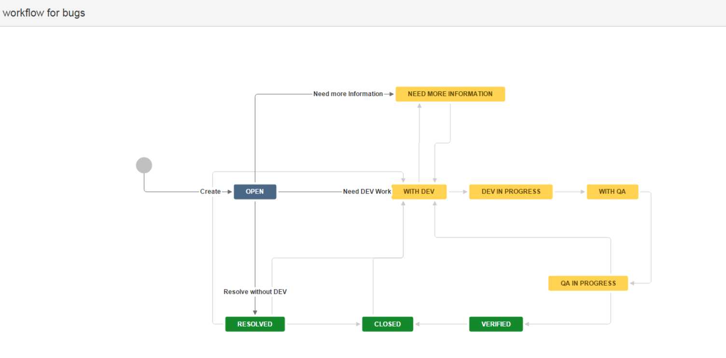Select the RESOLVED status node

pos(255,324)
